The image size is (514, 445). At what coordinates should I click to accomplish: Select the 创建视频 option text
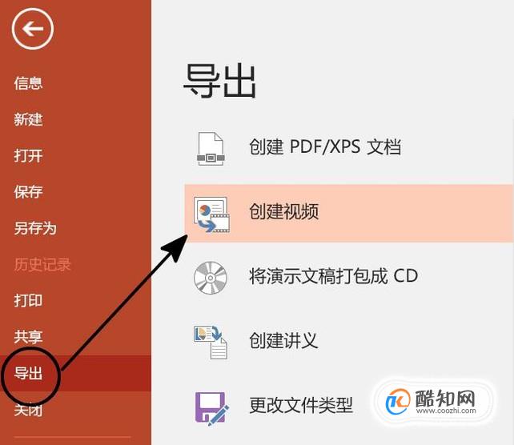[x=284, y=211]
